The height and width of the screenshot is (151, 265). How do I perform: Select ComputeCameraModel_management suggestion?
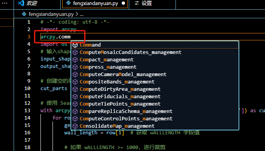click(155, 74)
